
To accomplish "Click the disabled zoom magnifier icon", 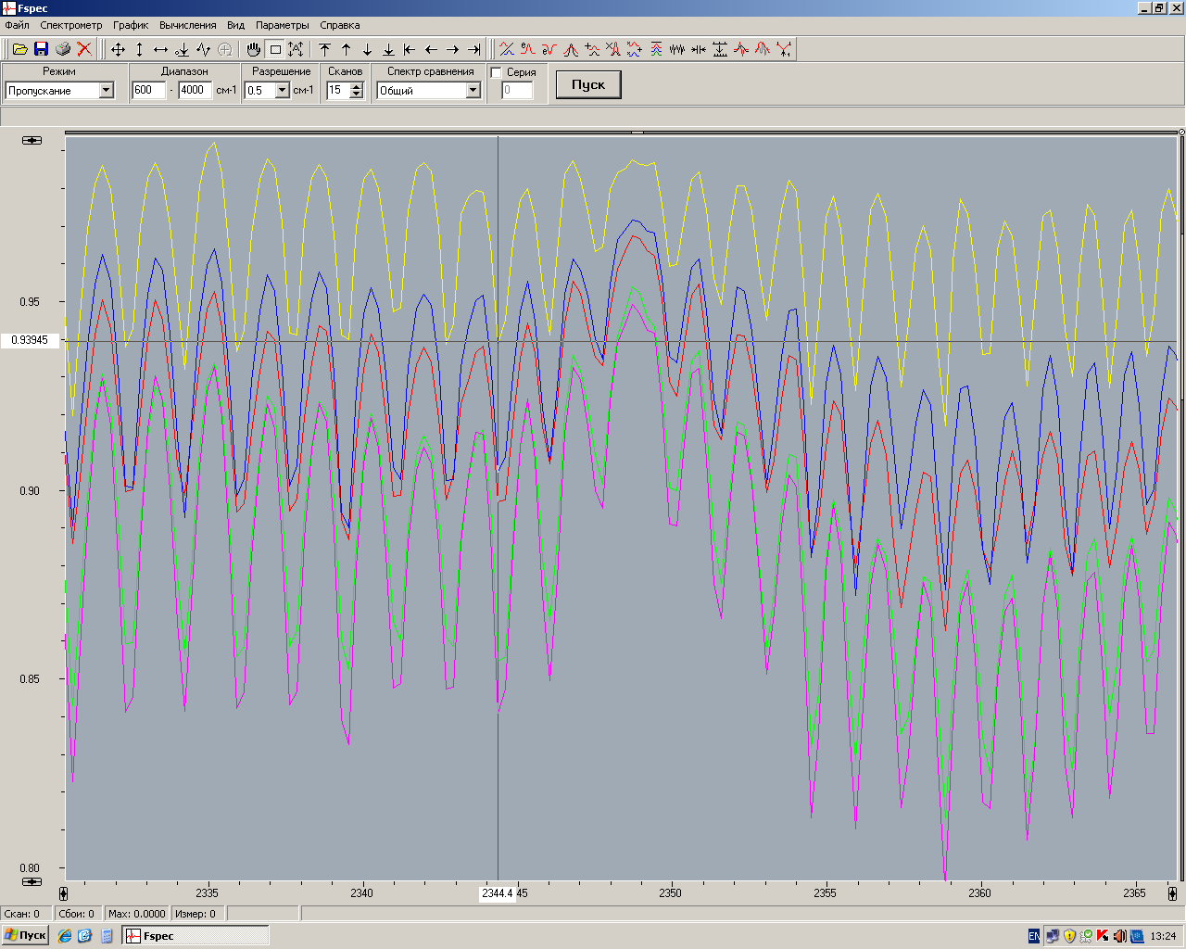I will tap(224, 49).
